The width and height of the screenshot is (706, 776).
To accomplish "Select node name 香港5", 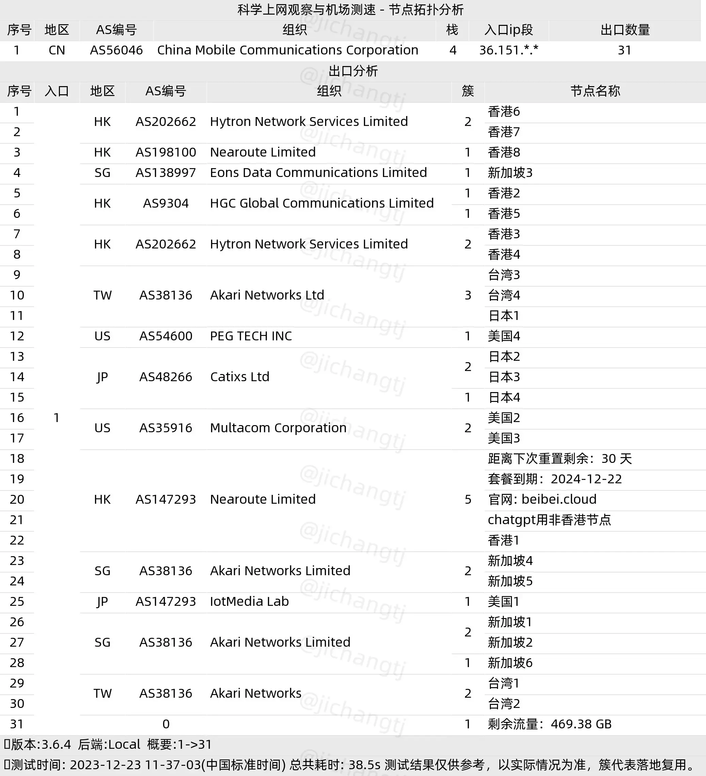I will 504,214.
